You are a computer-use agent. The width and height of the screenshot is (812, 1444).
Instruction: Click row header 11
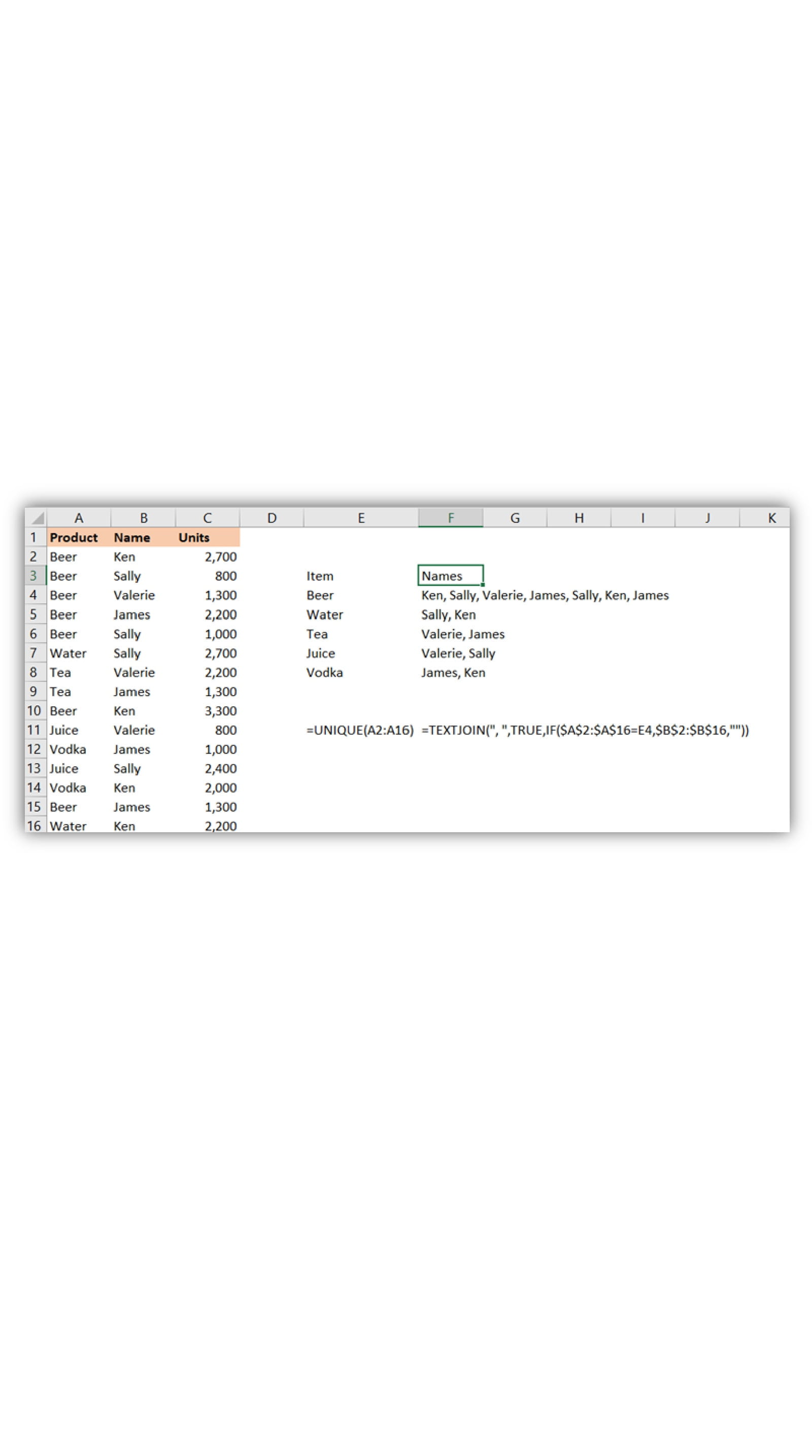point(33,730)
